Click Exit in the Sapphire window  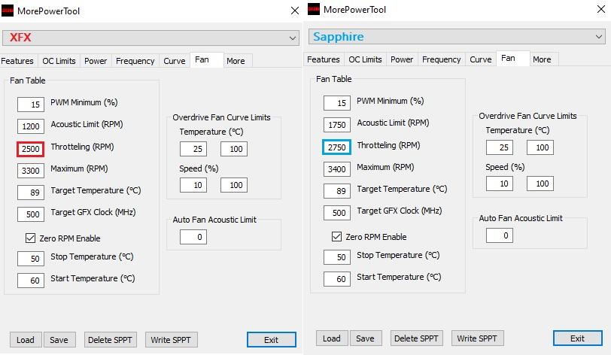pyautogui.click(x=577, y=338)
